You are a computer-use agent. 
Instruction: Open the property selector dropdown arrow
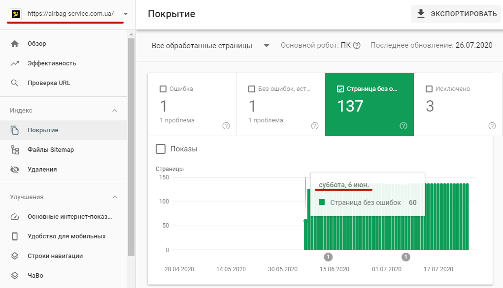tap(126, 14)
